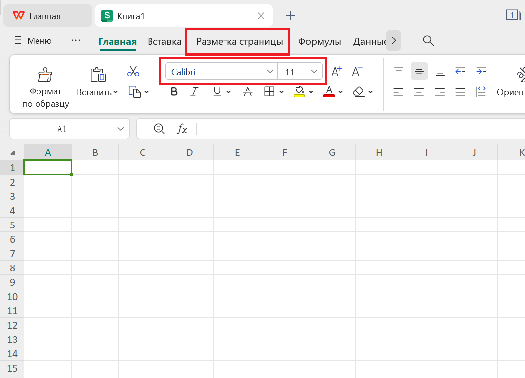Apply strikethrough formatting
This screenshot has height=378, width=525.
tap(247, 92)
